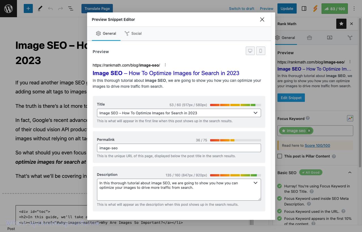Viewport: 362px width, 232px height.
Task: Click the '36 / 75' permalink counter
Action: (x=201, y=140)
